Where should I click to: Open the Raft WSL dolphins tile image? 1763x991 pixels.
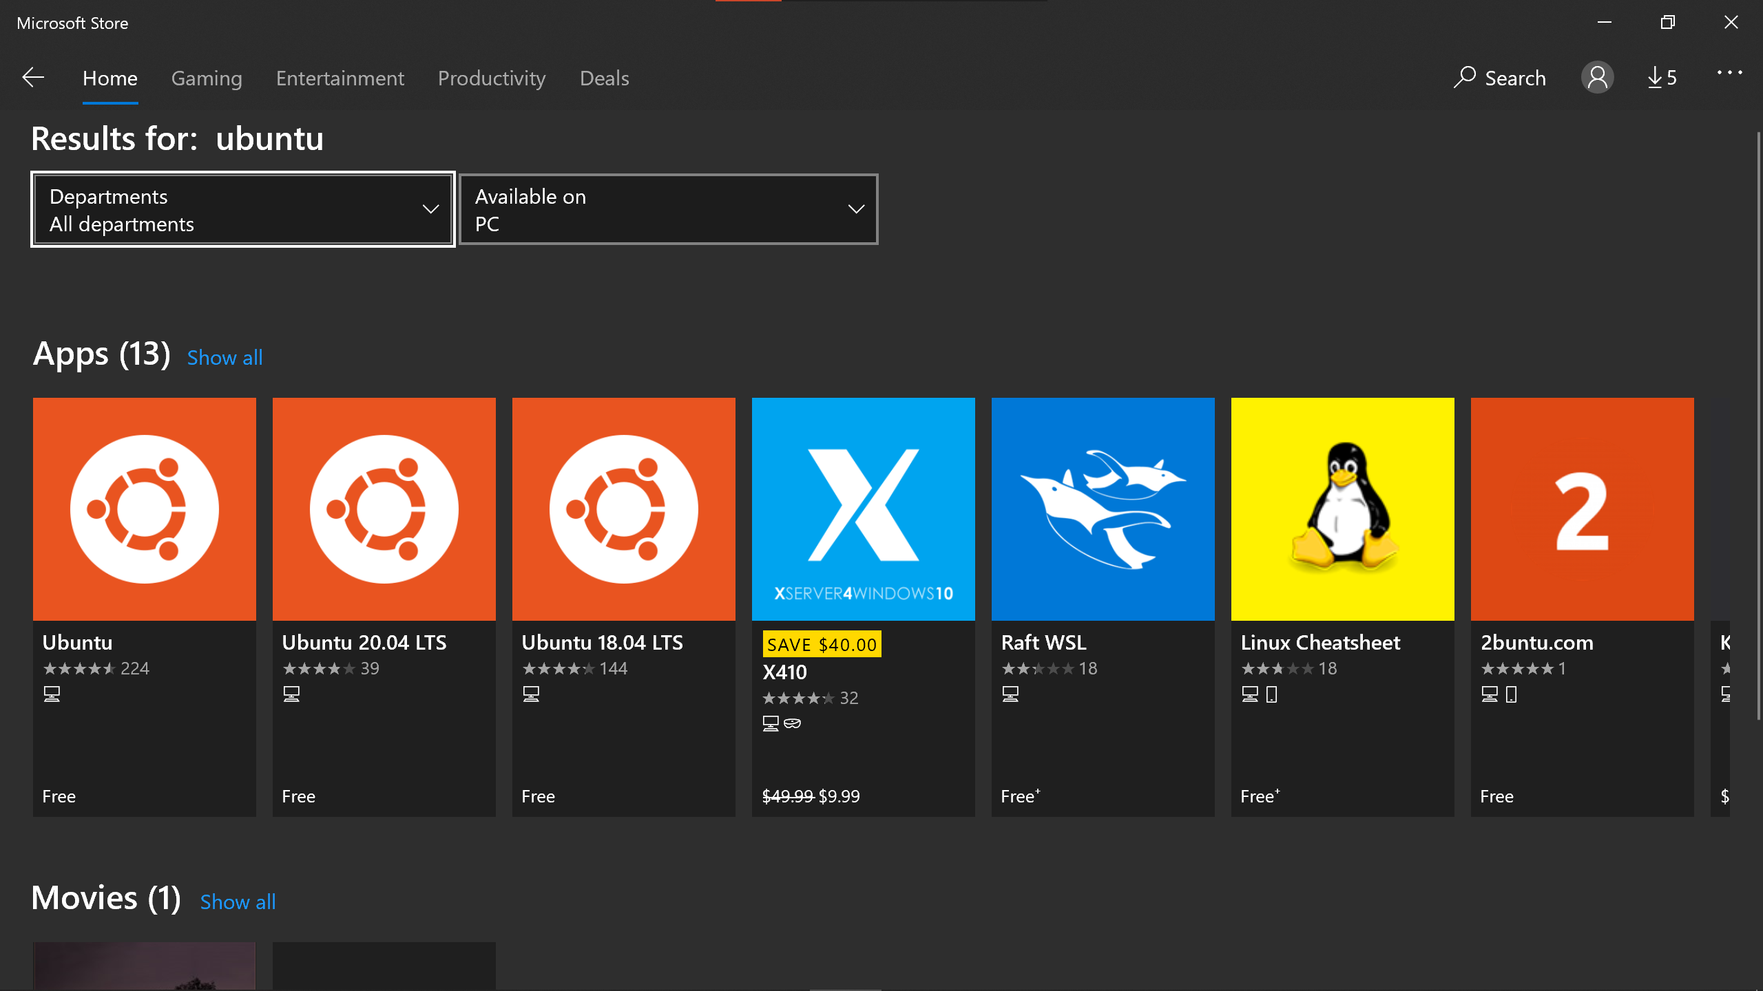point(1103,509)
